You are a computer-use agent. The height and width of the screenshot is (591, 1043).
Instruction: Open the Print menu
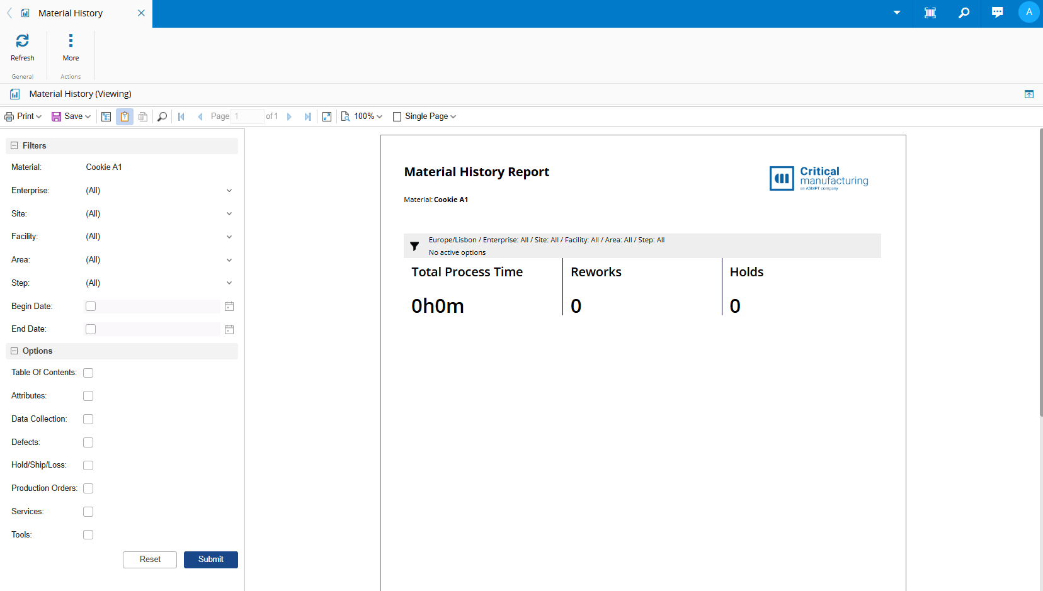click(x=23, y=116)
